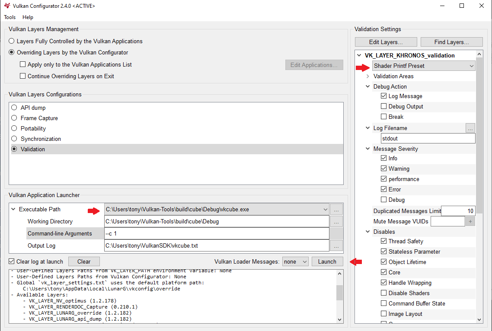This screenshot has height=331, width=492.
Task: Browse for the Output Log file
Action: (336, 245)
